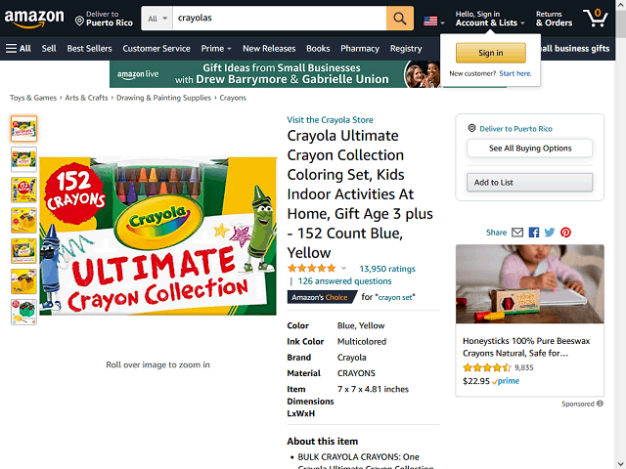Image resolution: width=626 pixels, height=469 pixels.
Task: Click See All Buying Options
Action: pyautogui.click(x=530, y=149)
